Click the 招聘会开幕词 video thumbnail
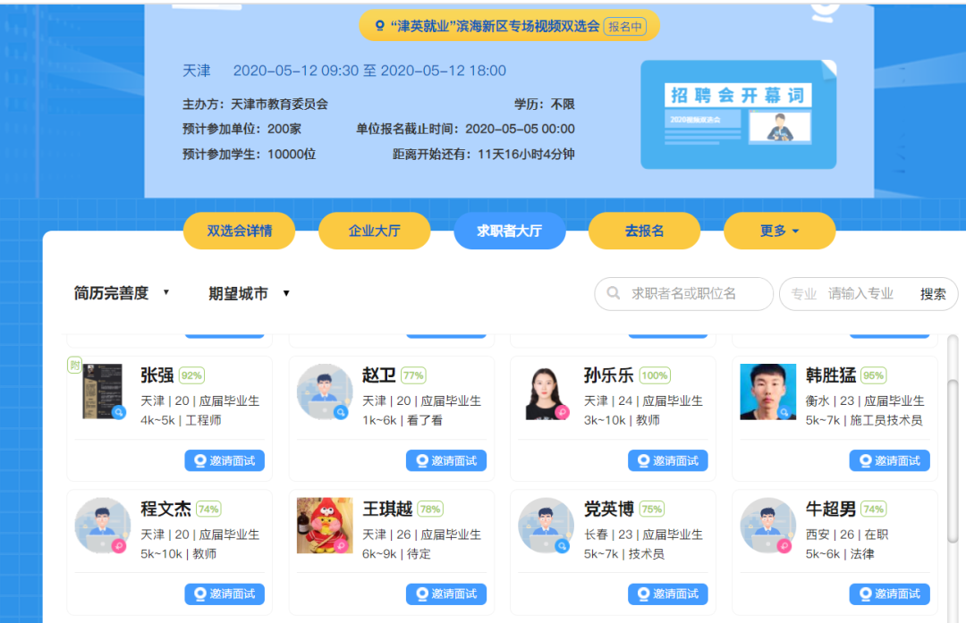 point(739,114)
